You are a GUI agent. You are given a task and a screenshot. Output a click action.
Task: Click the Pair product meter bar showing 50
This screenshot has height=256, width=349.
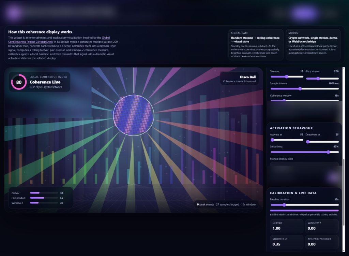pos(44,198)
